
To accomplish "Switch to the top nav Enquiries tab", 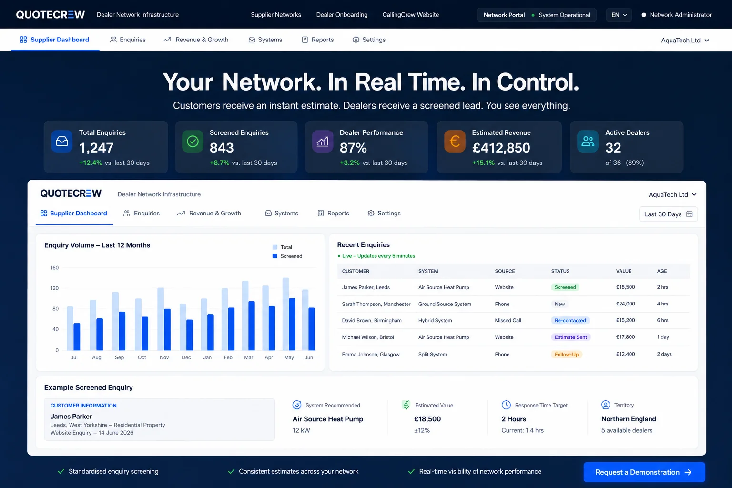I will pyautogui.click(x=128, y=40).
